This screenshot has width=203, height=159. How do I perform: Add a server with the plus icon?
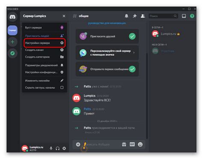point(12,42)
